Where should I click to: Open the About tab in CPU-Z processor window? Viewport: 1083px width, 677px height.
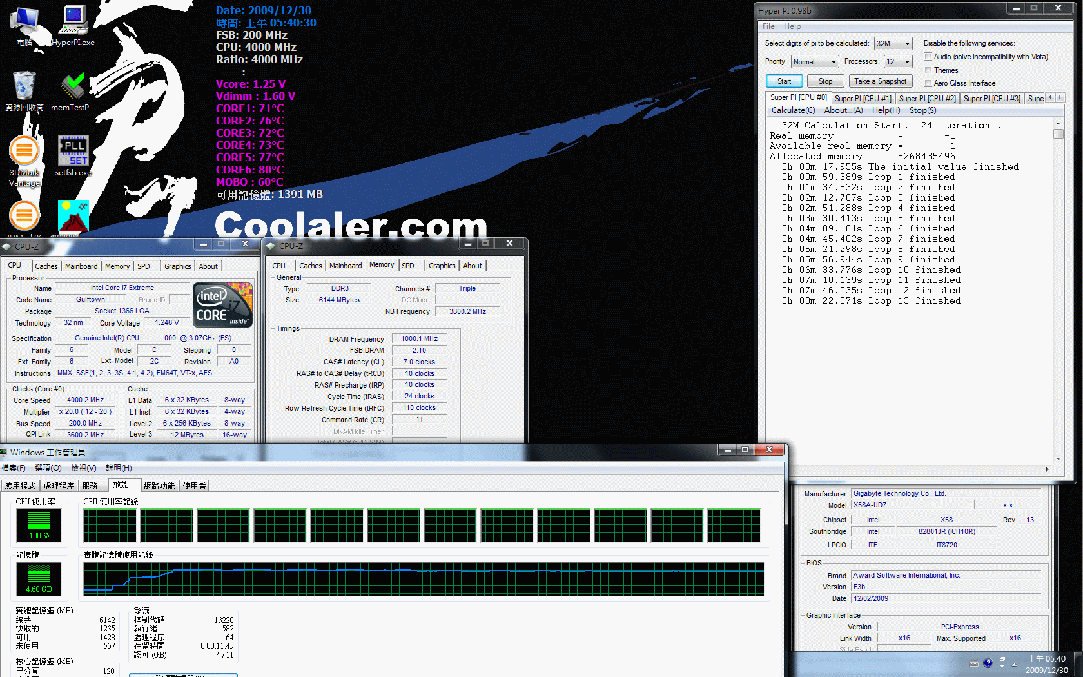(208, 266)
